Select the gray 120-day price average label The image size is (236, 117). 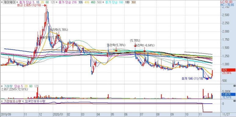[53, 2]
